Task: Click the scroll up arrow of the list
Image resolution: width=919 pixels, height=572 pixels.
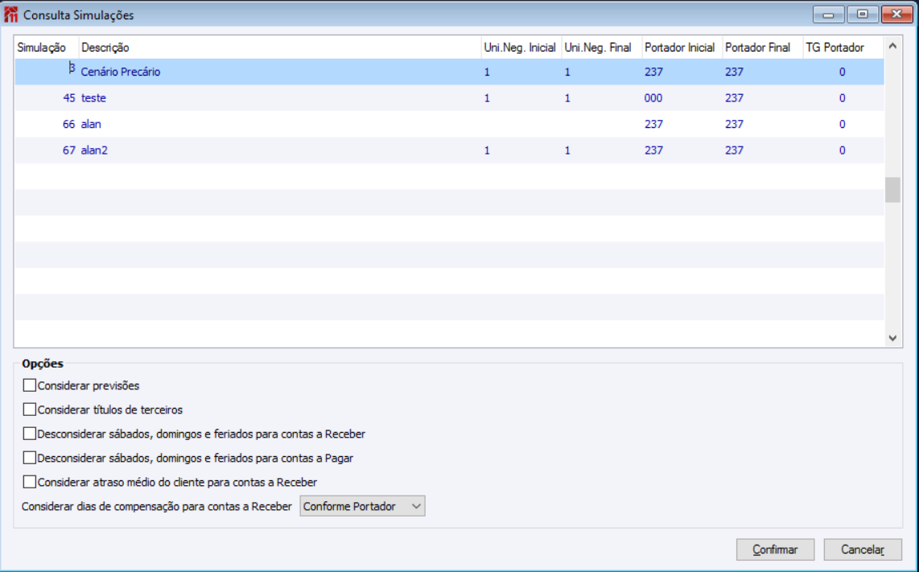Action: (x=892, y=46)
